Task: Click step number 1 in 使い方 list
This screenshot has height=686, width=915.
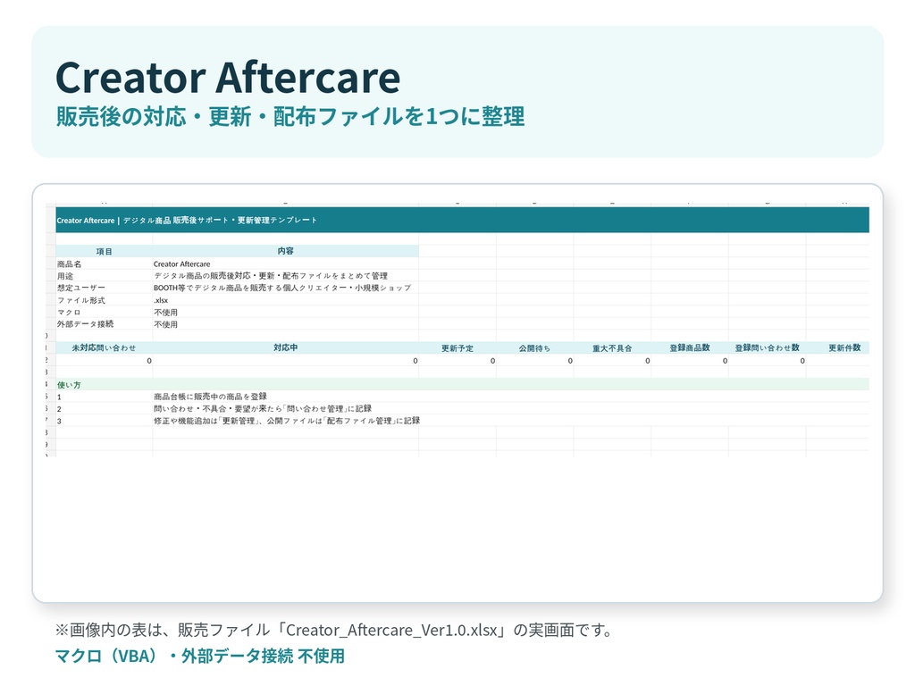Action: point(104,397)
